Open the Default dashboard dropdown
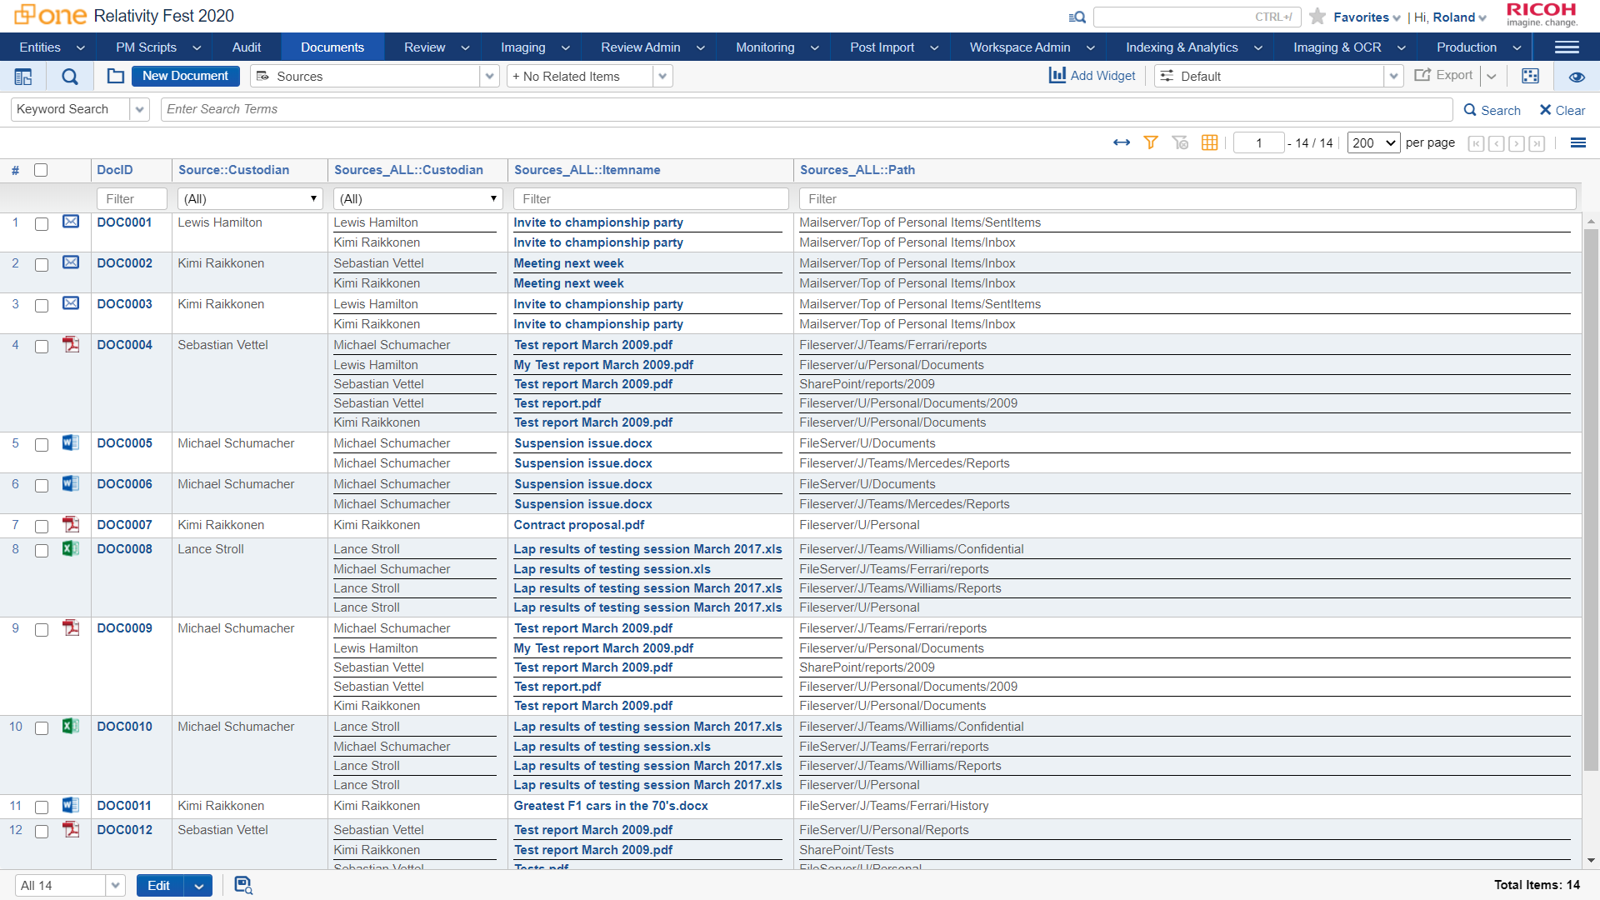The image size is (1600, 900). [1393, 76]
